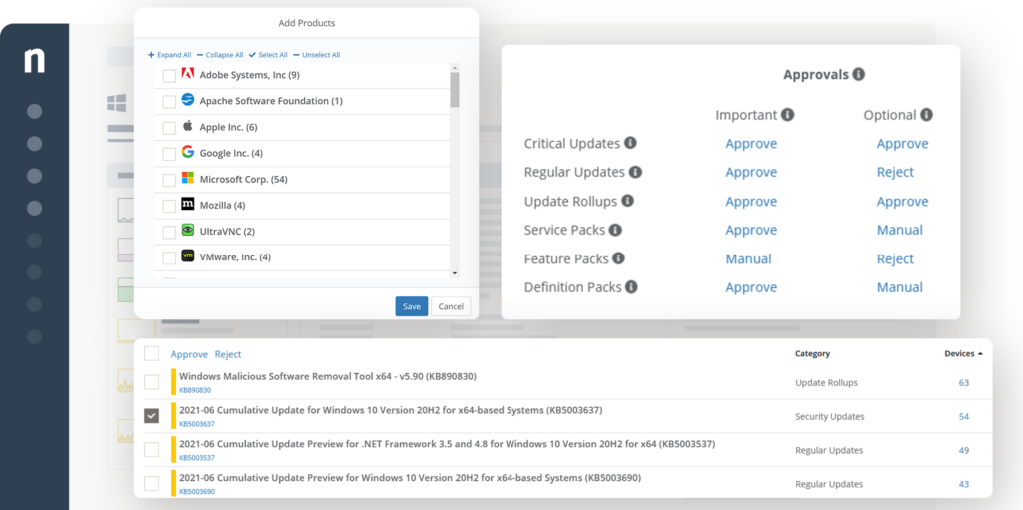Open the KB5003537 link
The width and height of the screenshot is (1023, 510).
197,458
